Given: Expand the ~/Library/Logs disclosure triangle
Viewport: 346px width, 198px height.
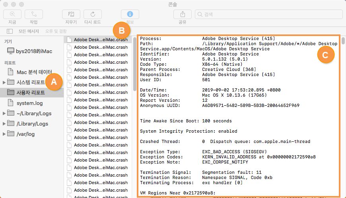Looking at the screenshot, I should click(x=4, y=113).
